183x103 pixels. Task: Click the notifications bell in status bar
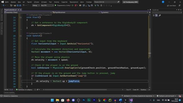(180, 96)
